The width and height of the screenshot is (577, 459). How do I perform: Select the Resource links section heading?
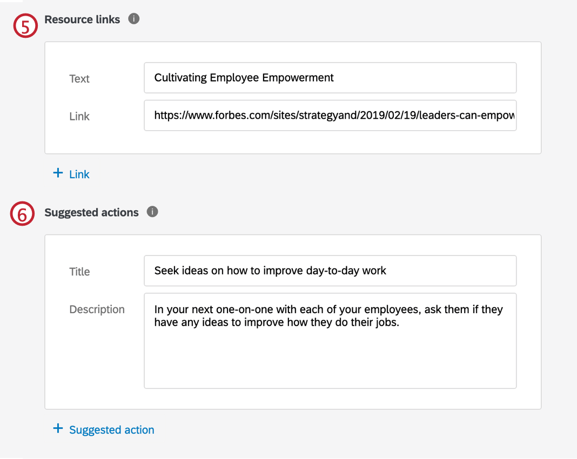(82, 19)
